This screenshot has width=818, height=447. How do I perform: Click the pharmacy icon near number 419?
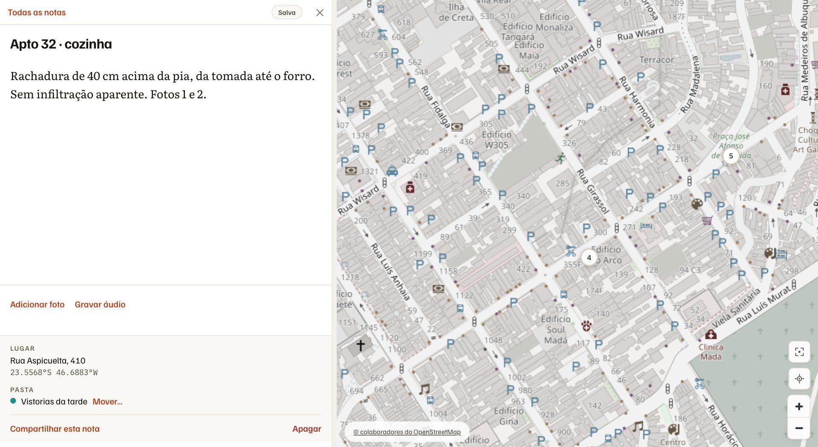click(410, 187)
